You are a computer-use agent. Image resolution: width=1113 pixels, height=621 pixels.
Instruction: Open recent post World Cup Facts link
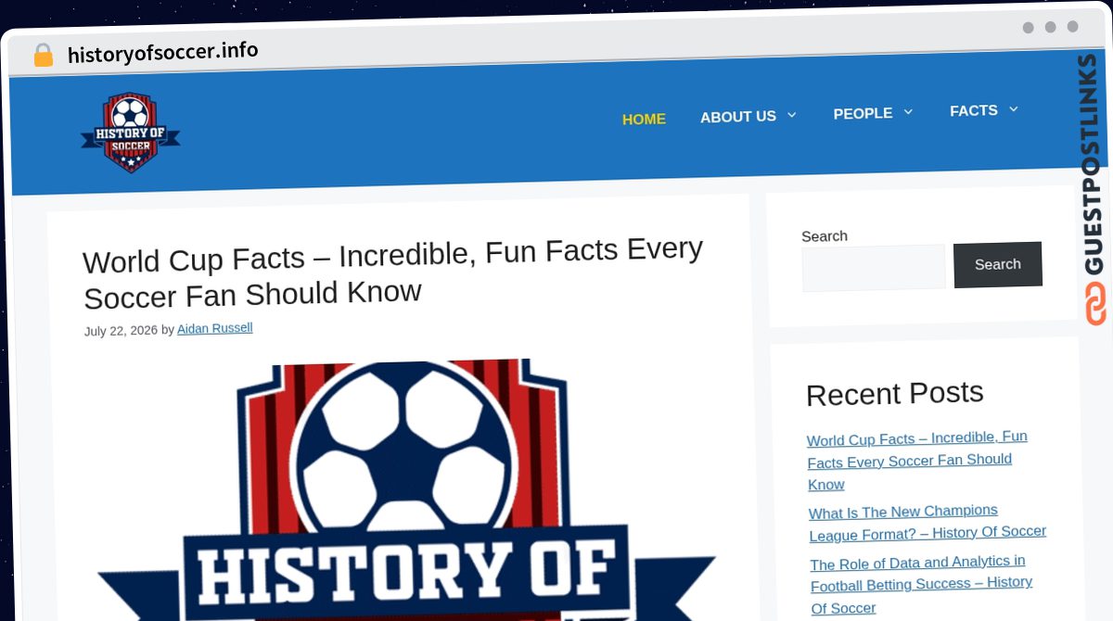(916, 460)
